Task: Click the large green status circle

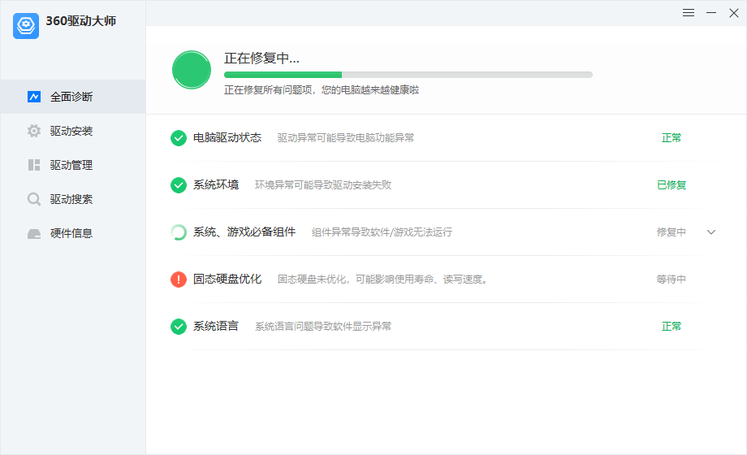Action: click(x=192, y=70)
